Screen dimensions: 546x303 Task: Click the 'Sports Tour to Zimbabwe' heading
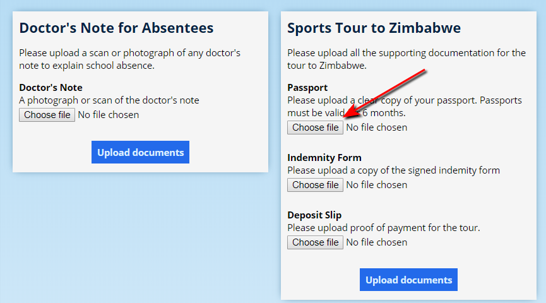(x=374, y=28)
